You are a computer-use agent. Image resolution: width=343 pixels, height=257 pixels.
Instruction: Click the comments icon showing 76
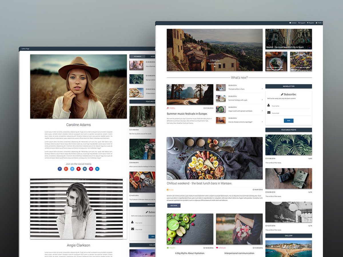[x=309, y=226]
